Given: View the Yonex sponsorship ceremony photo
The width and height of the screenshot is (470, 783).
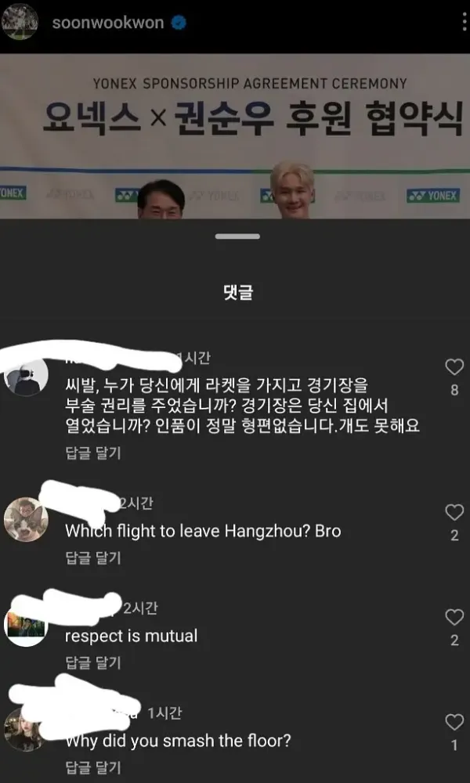Looking at the screenshot, I should [x=235, y=136].
